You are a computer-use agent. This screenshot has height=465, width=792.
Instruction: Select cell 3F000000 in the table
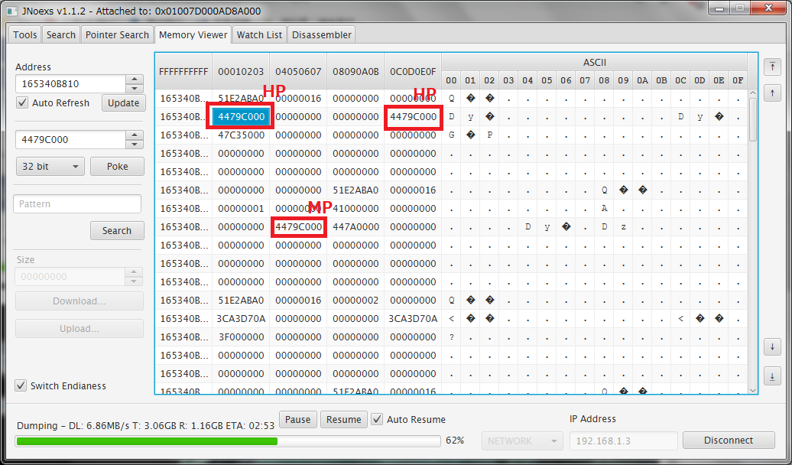[241, 337]
